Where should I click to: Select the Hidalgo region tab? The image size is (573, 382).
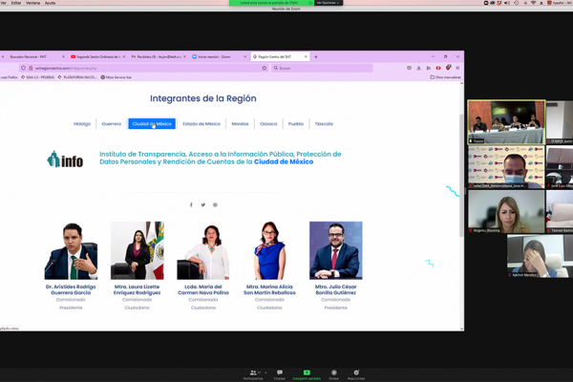(82, 124)
